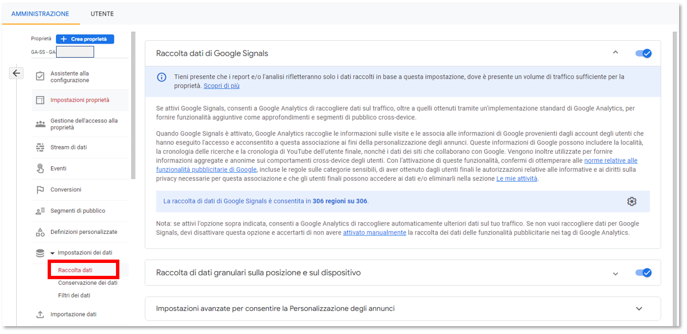Click the Segmenti di pubblico icon
The height and width of the screenshot is (334, 687).
(x=40, y=211)
